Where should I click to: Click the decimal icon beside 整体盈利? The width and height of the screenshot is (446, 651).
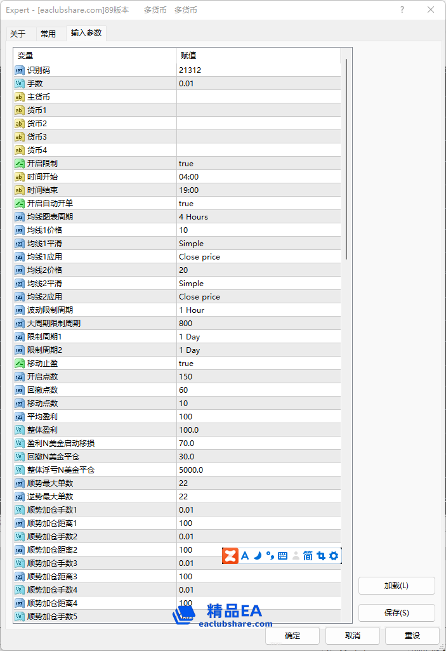[20, 430]
